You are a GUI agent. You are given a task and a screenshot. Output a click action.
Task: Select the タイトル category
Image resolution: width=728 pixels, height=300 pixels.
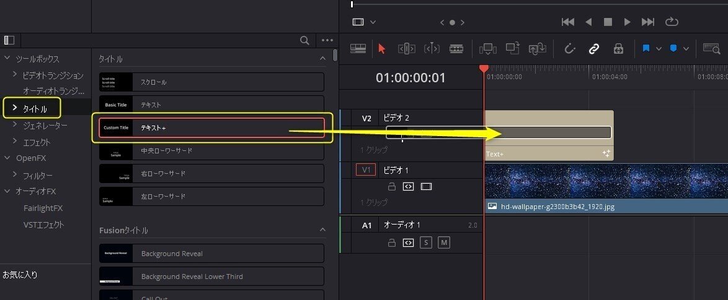(35, 109)
